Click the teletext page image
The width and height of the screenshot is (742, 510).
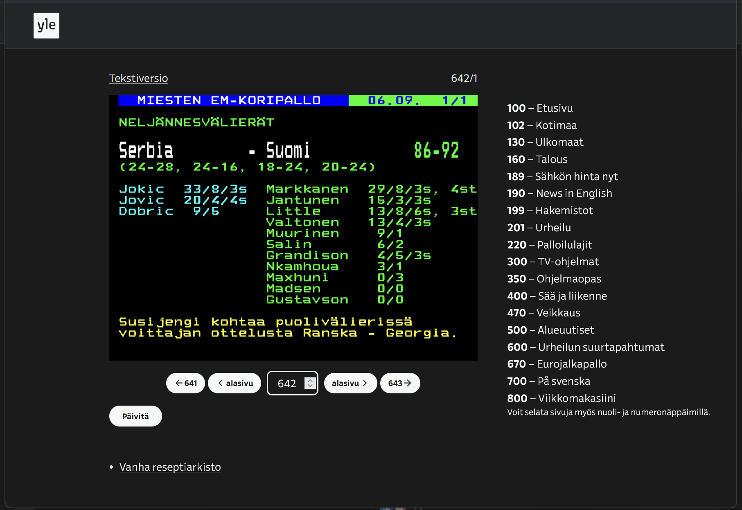tap(293, 228)
